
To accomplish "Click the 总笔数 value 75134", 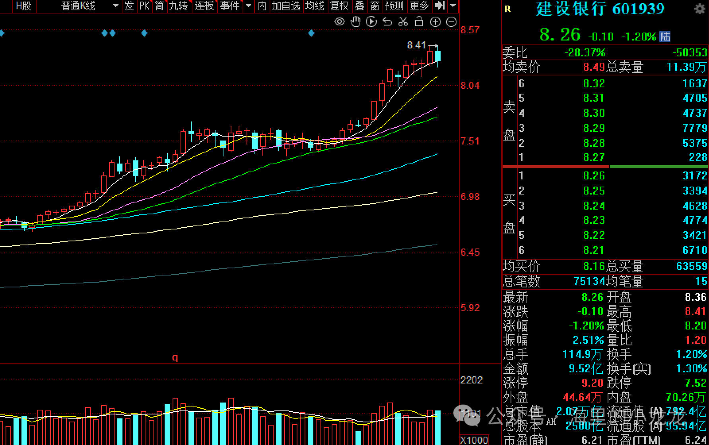I will [x=589, y=281].
